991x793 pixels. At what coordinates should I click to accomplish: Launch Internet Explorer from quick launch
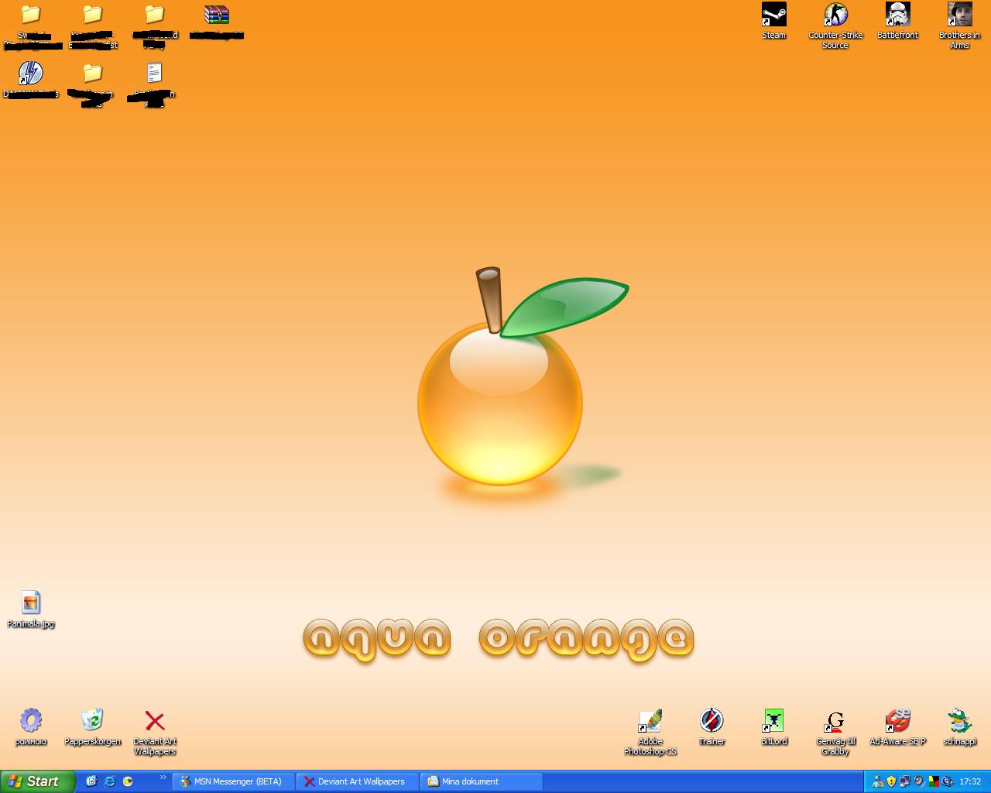pyautogui.click(x=109, y=781)
